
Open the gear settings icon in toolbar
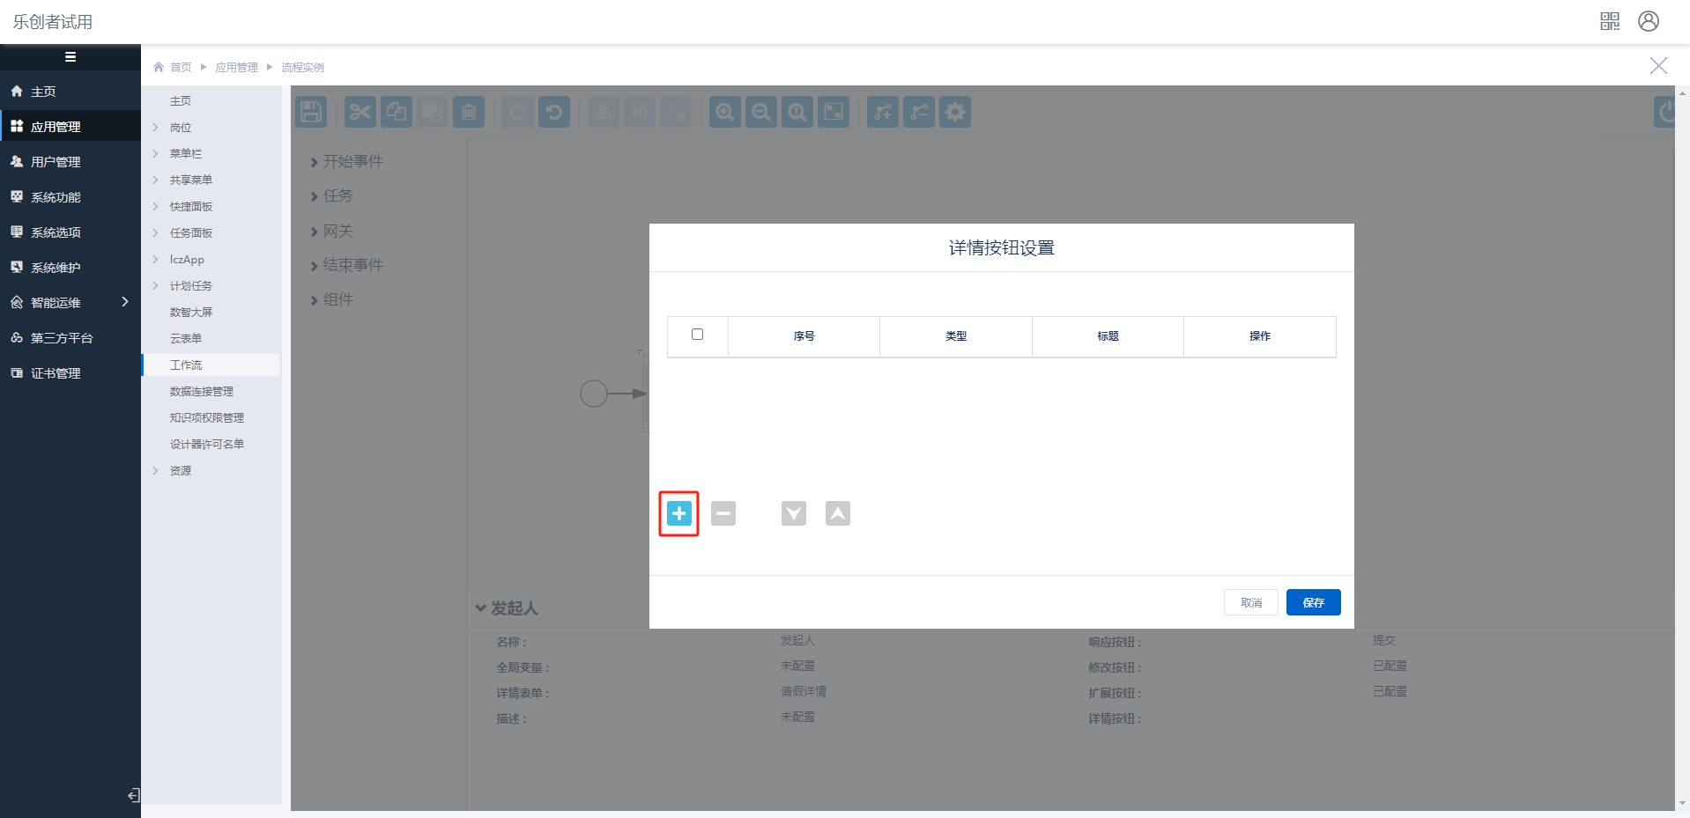click(955, 112)
